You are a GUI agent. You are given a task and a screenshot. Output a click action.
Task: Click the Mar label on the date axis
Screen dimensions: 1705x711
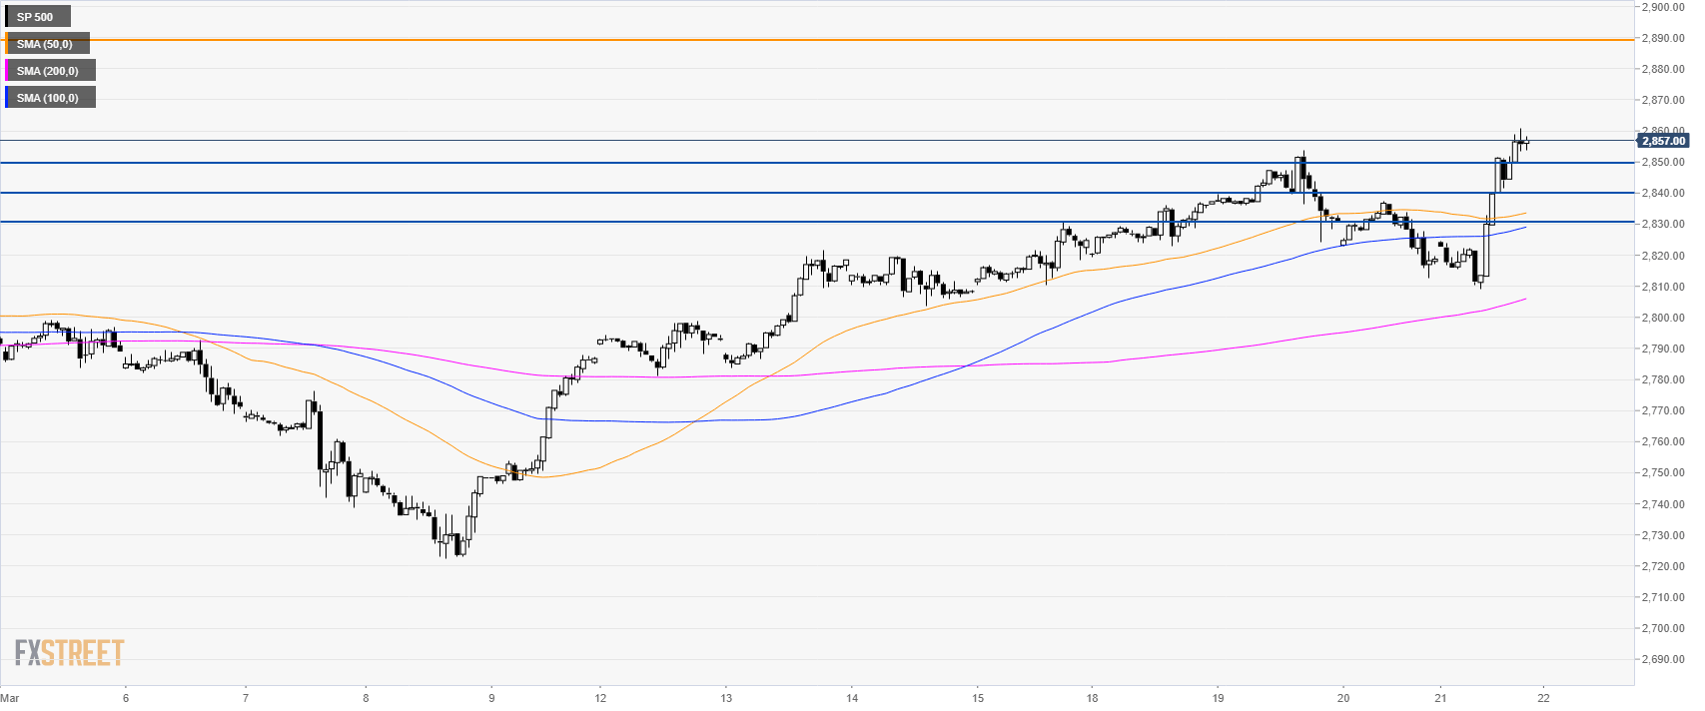[x=10, y=698]
